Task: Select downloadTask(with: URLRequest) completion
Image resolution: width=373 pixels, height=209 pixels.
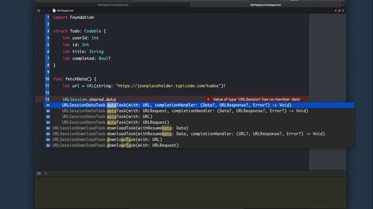Action: (x=199, y=145)
